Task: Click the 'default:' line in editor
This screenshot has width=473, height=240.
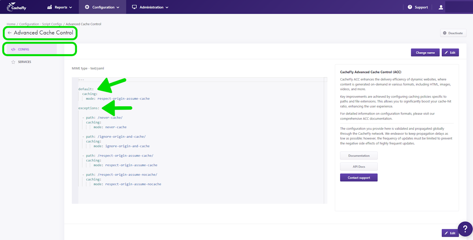Action: (86, 89)
